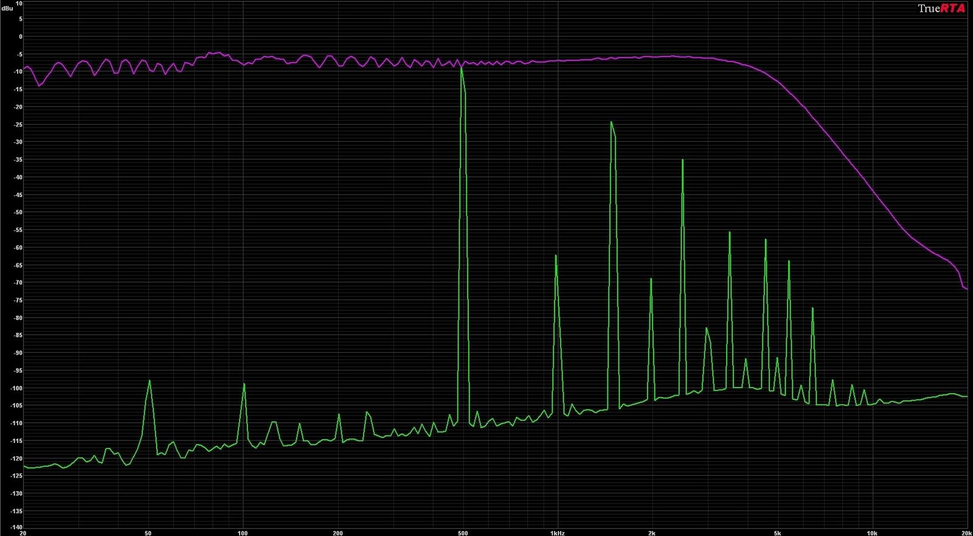Select the -50 level axis label
Screen dimensions: 973x536
click(18, 212)
